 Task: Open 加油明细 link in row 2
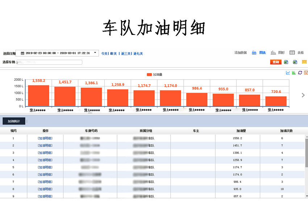pyautogui.click(x=45, y=146)
